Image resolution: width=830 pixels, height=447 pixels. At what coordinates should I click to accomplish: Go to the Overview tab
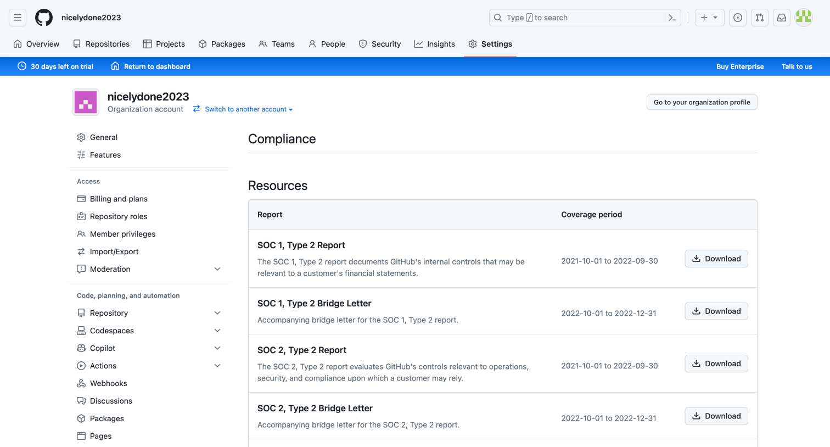point(36,44)
